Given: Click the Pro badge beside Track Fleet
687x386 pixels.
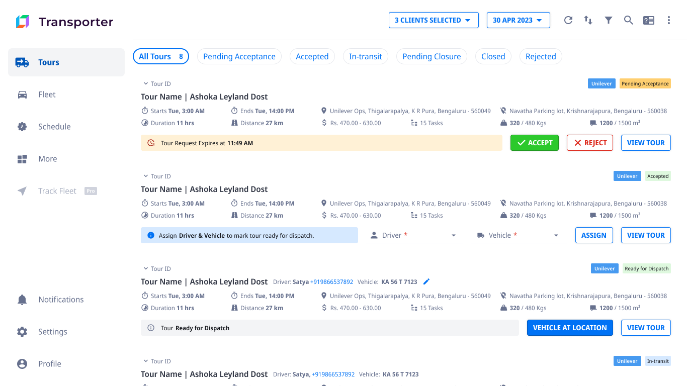Looking at the screenshot, I should pyautogui.click(x=91, y=191).
